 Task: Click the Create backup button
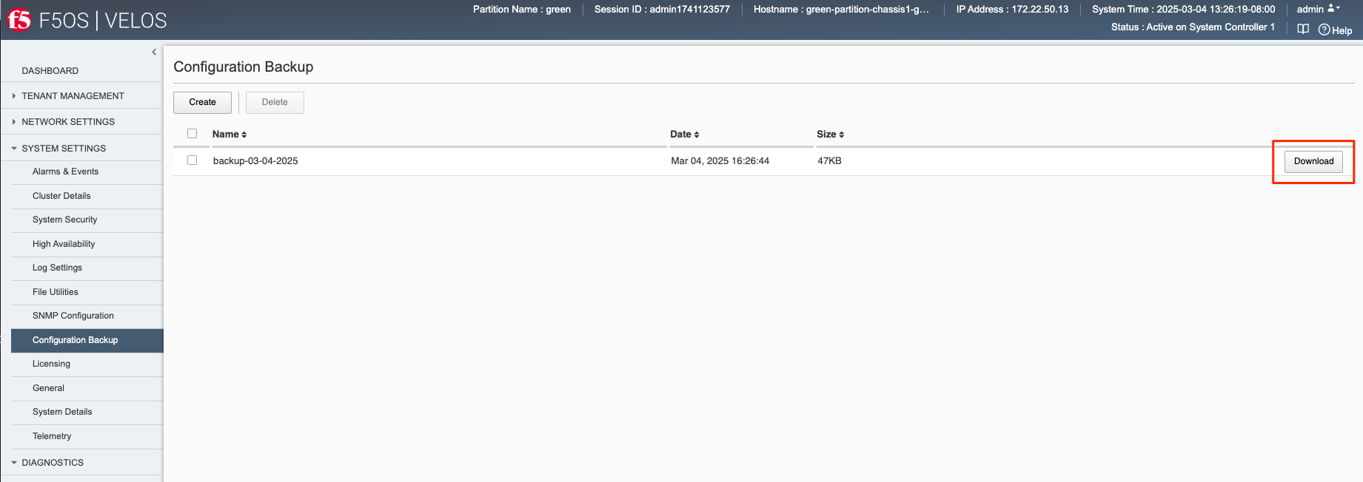pyautogui.click(x=202, y=102)
